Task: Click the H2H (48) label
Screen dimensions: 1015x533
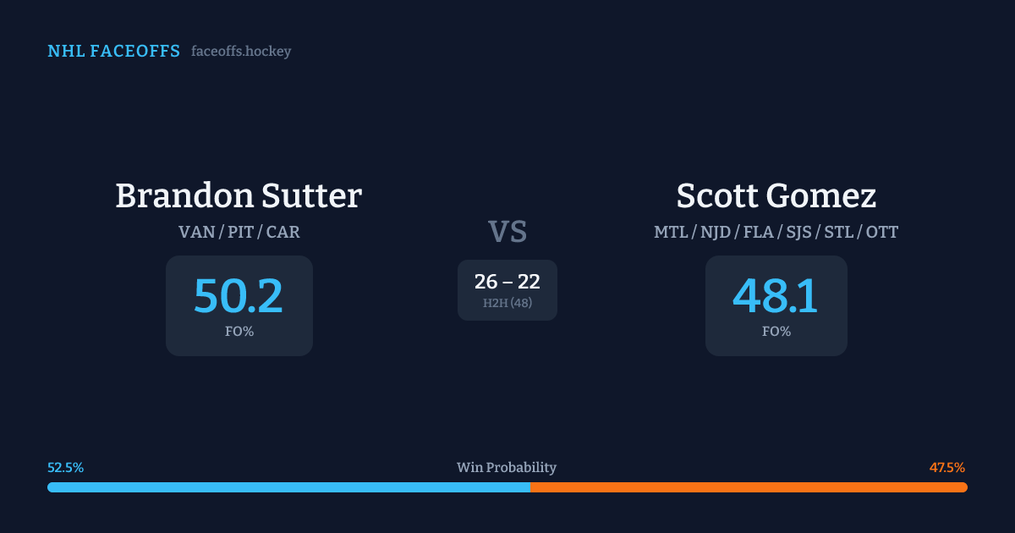Action: (507, 303)
